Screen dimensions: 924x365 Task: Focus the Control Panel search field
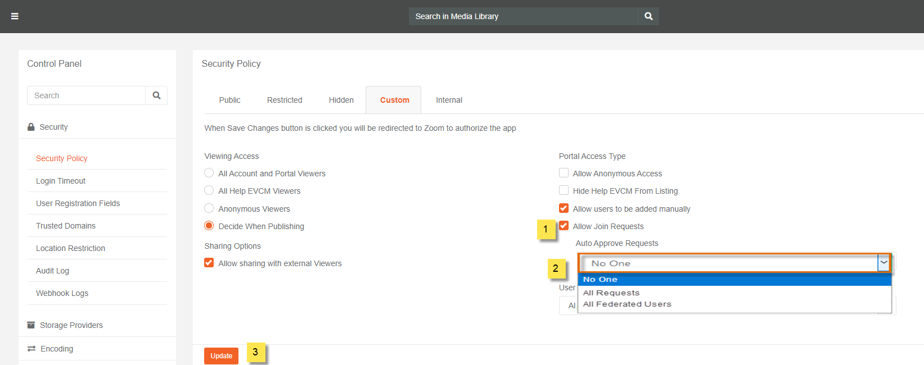tap(86, 95)
